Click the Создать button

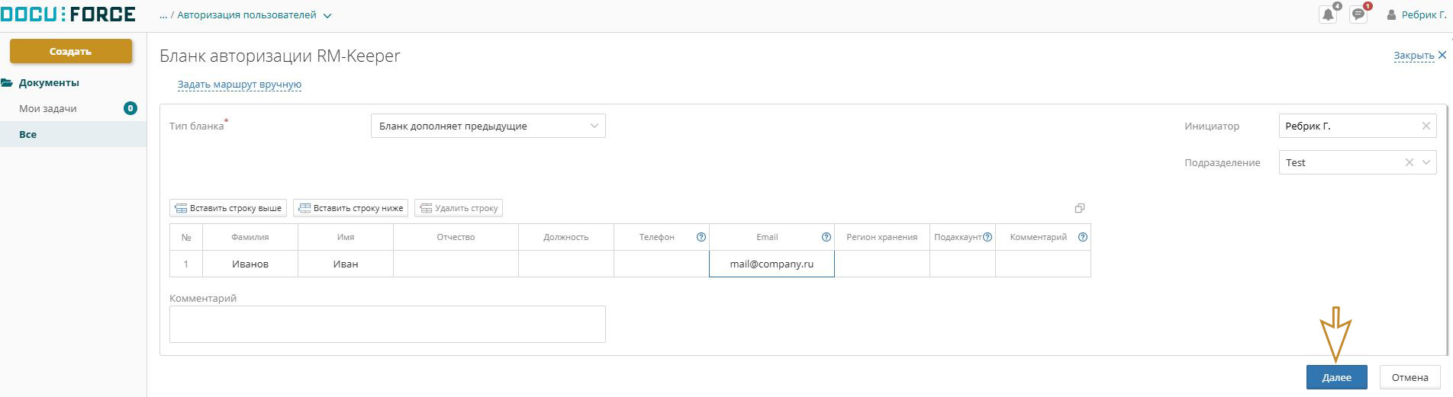pos(71,51)
